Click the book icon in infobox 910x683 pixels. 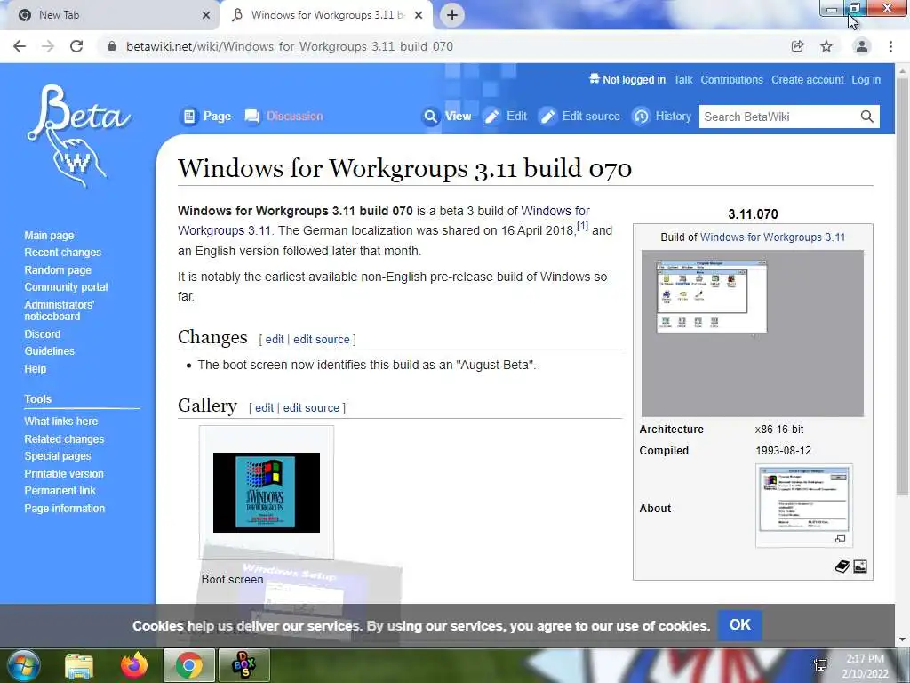pos(842,566)
